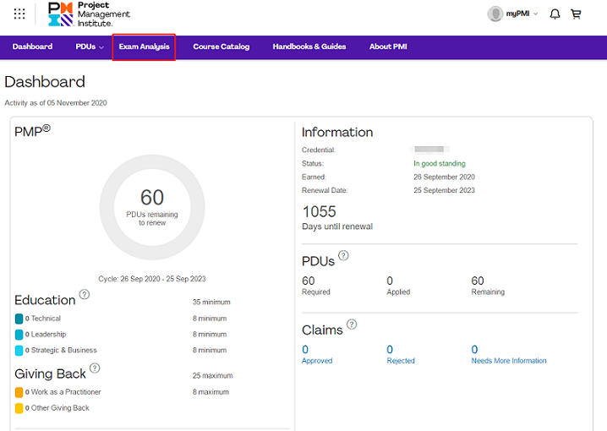The height and width of the screenshot is (431, 607).
Task: Open the Needs More Information claims link
Action: (509, 354)
